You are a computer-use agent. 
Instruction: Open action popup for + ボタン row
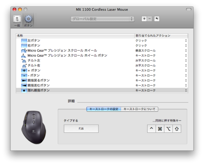pyautogui.click(x=186, y=70)
